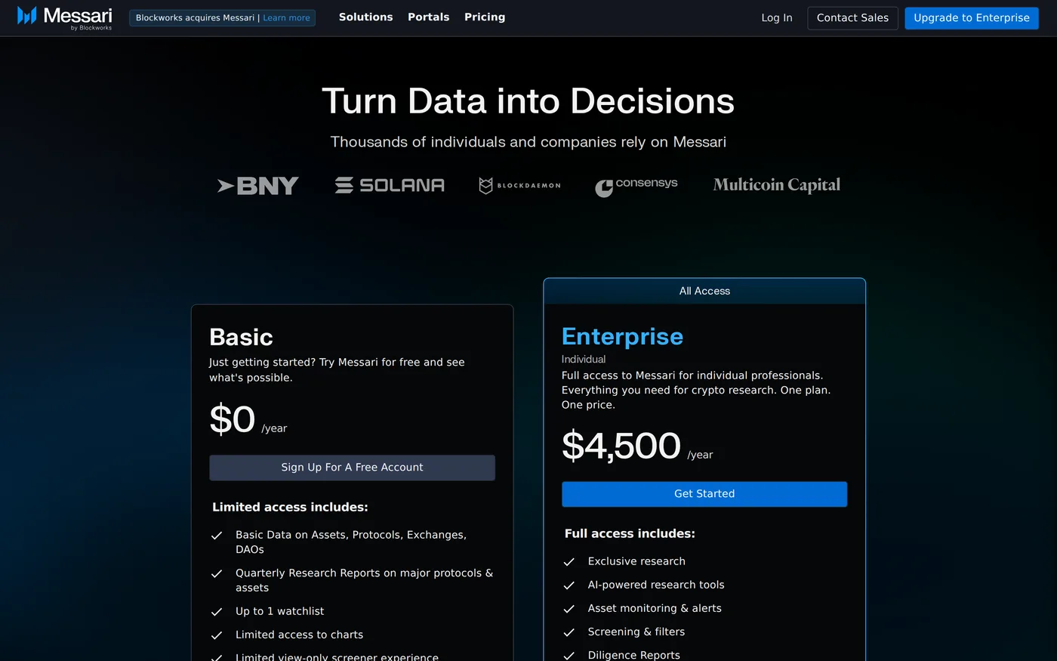This screenshot has height=661, width=1057.
Task: Click 'Exclusive research' feature text
Action: pyautogui.click(x=636, y=562)
